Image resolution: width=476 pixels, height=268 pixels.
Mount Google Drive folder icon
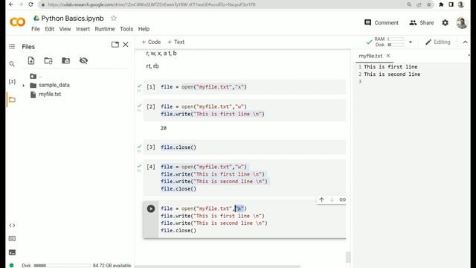tap(66, 60)
